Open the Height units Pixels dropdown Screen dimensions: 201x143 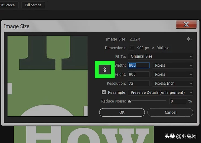(x=172, y=74)
